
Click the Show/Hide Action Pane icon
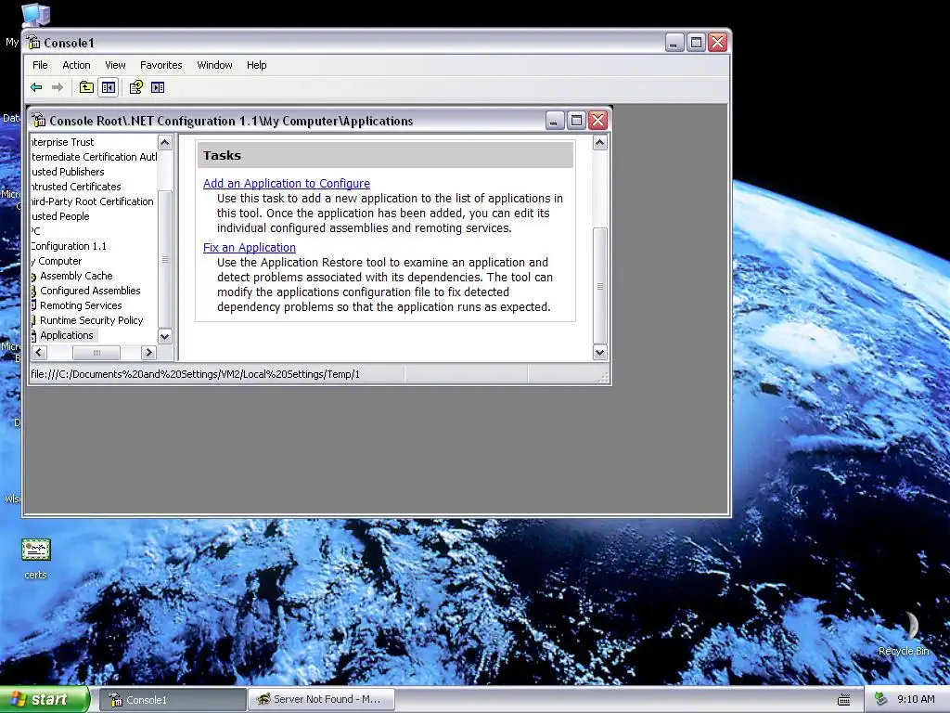click(x=158, y=87)
